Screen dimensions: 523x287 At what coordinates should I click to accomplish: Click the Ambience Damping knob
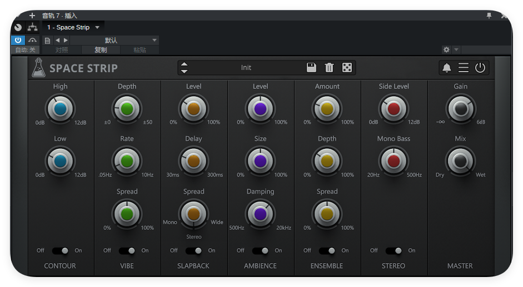[x=260, y=214]
